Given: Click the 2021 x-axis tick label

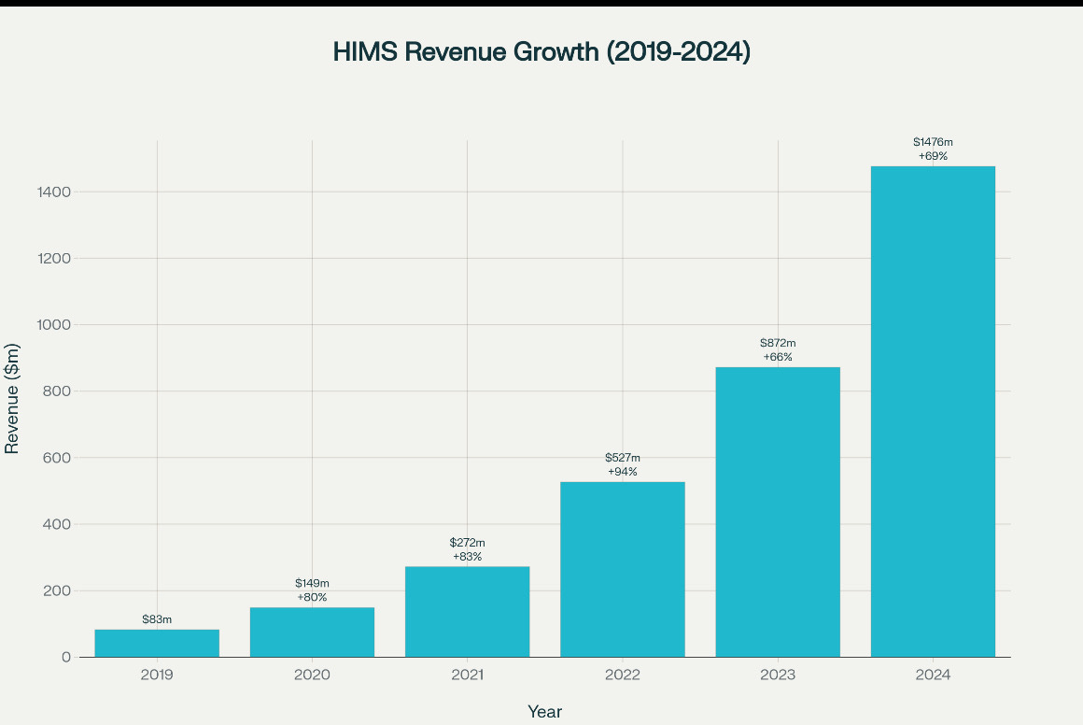Looking at the screenshot, I should [x=468, y=675].
